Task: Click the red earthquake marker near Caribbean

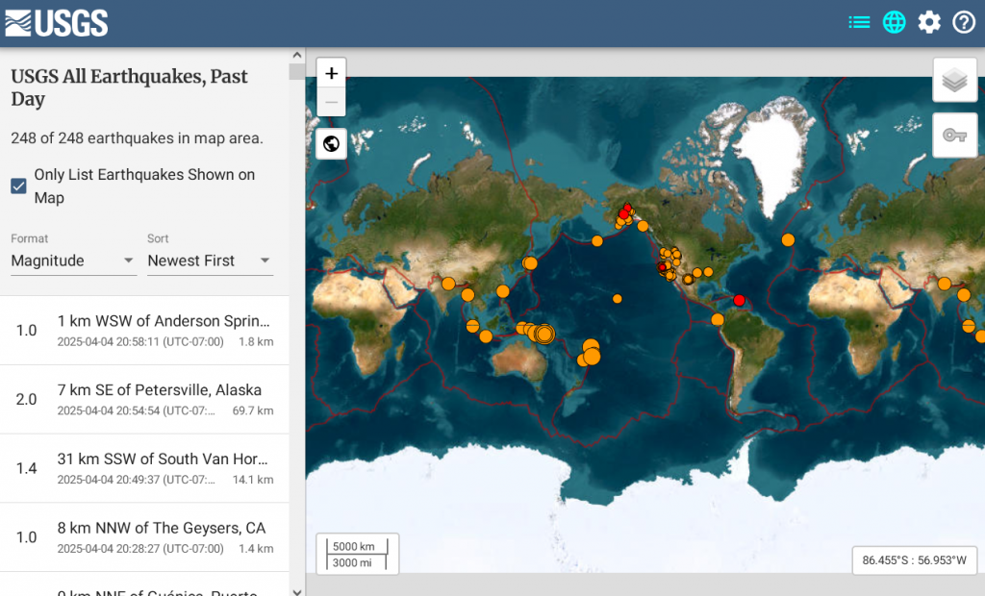Action: point(740,300)
